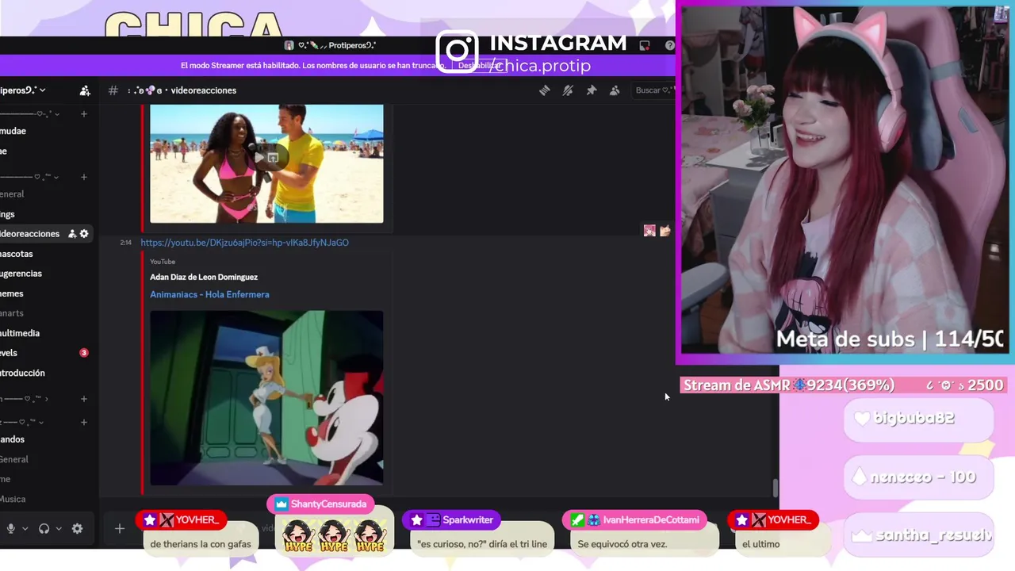Image resolution: width=1015 pixels, height=571 pixels.
Task: Expand collapsed third channel category
Action: [24, 399]
